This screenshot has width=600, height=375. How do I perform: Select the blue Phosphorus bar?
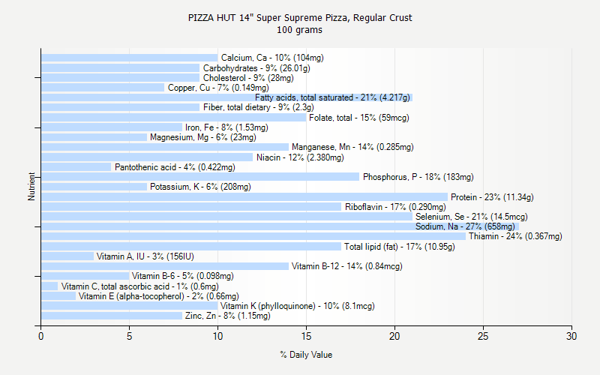(200, 177)
